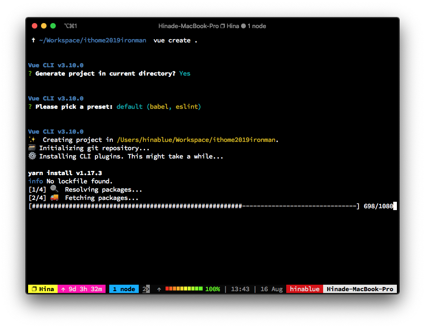Click the red close window button
Screen dimensions: 425x328
click(x=35, y=26)
